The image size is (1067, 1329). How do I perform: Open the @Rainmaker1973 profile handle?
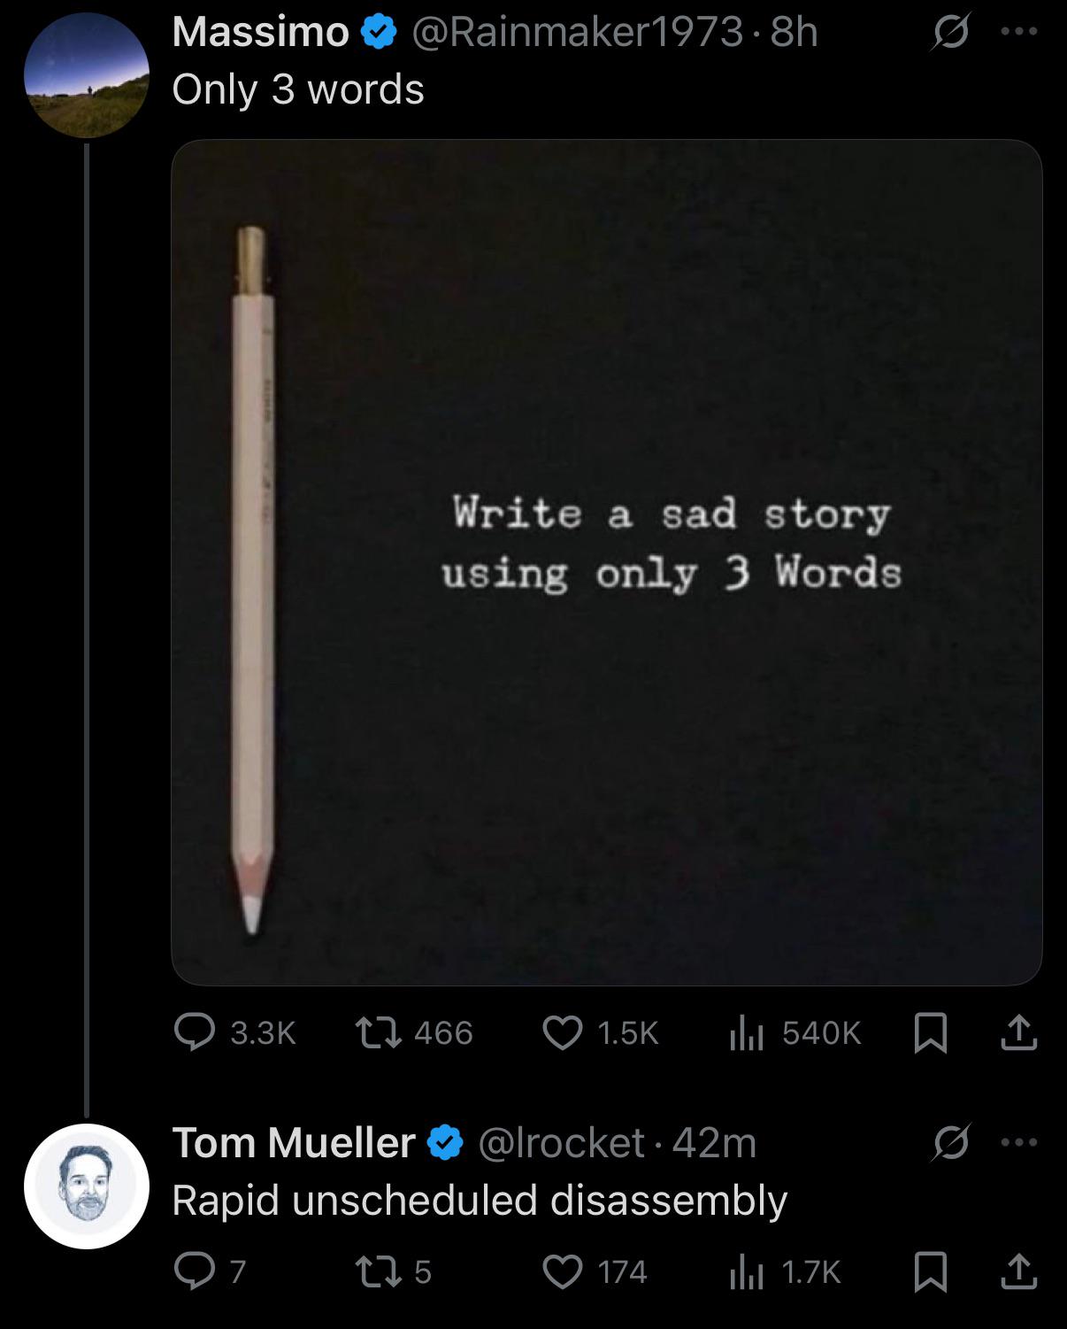577,33
